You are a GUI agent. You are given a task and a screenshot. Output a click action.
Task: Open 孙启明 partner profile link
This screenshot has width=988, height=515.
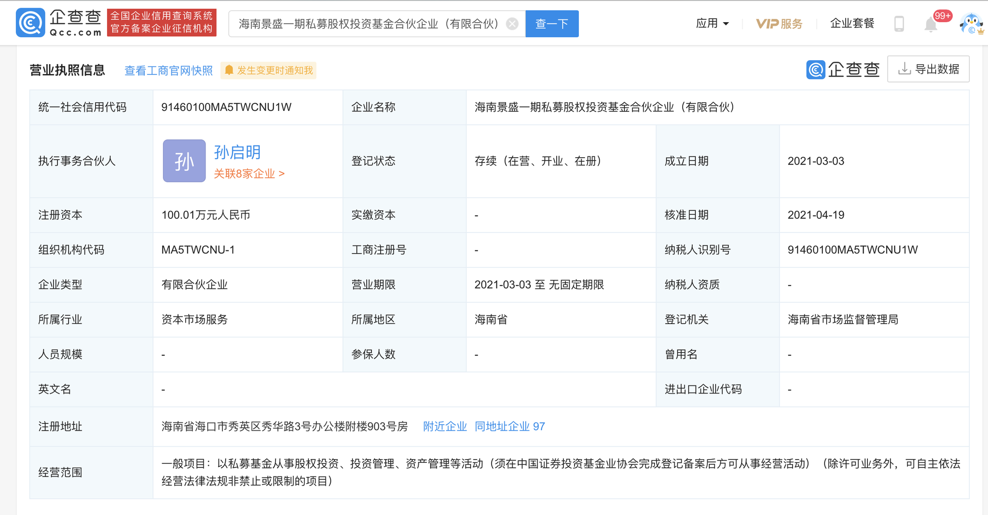tap(237, 152)
